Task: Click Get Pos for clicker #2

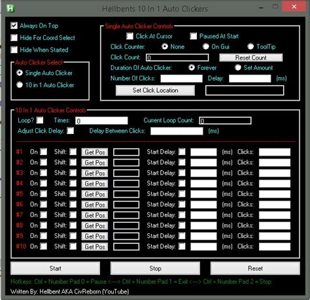Action: (95, 163)
